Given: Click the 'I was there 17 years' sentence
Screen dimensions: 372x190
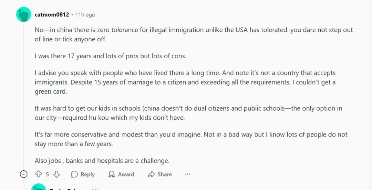Looking at the screenshot, I should (x=110, y=56).
